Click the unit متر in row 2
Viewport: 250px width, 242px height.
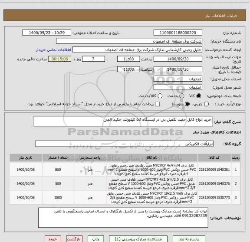click(90, 184)
